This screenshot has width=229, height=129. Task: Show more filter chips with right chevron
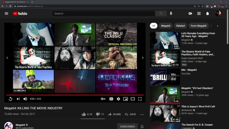[x=217, y=26]
